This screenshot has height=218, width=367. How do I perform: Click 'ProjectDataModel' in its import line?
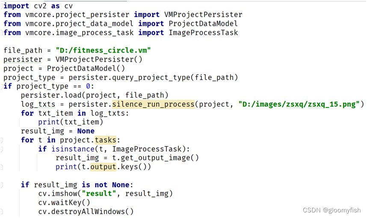point(203,24)
